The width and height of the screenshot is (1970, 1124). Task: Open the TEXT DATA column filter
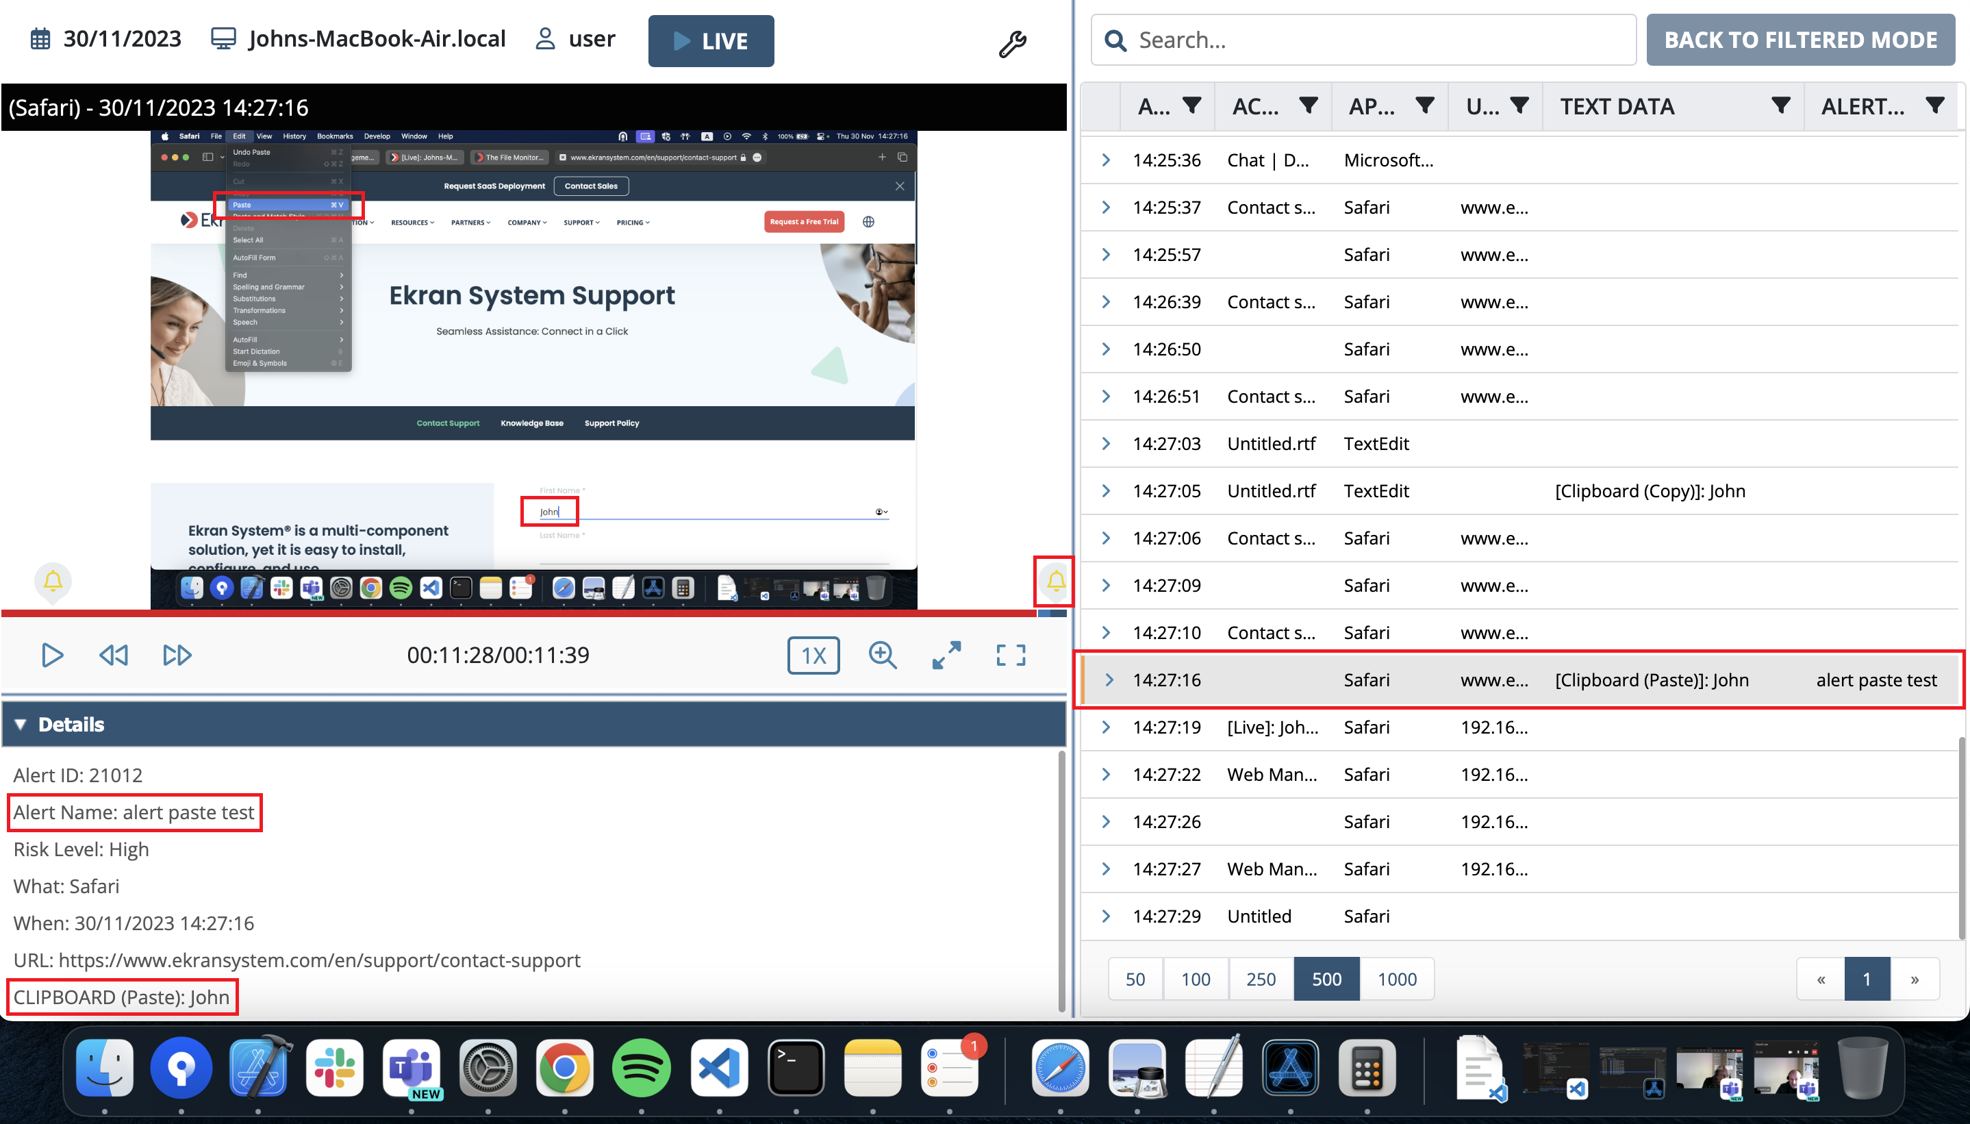coord(1780,105)
